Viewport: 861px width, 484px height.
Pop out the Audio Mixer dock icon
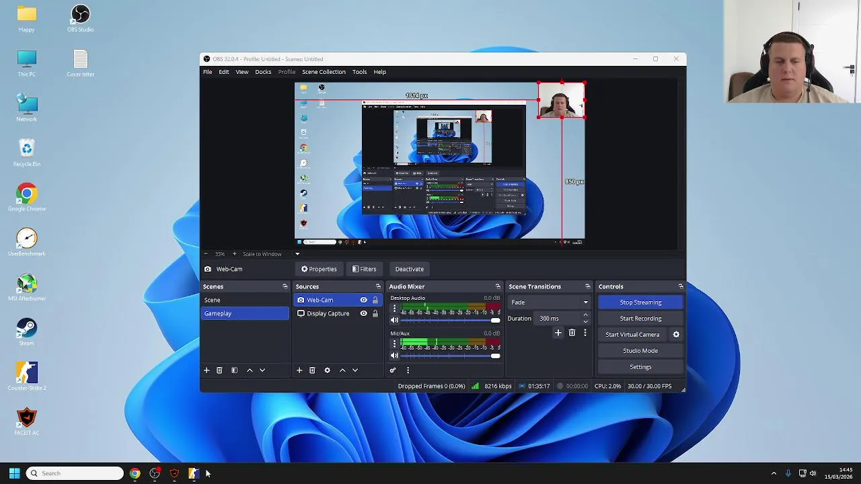tap(498, 287)
